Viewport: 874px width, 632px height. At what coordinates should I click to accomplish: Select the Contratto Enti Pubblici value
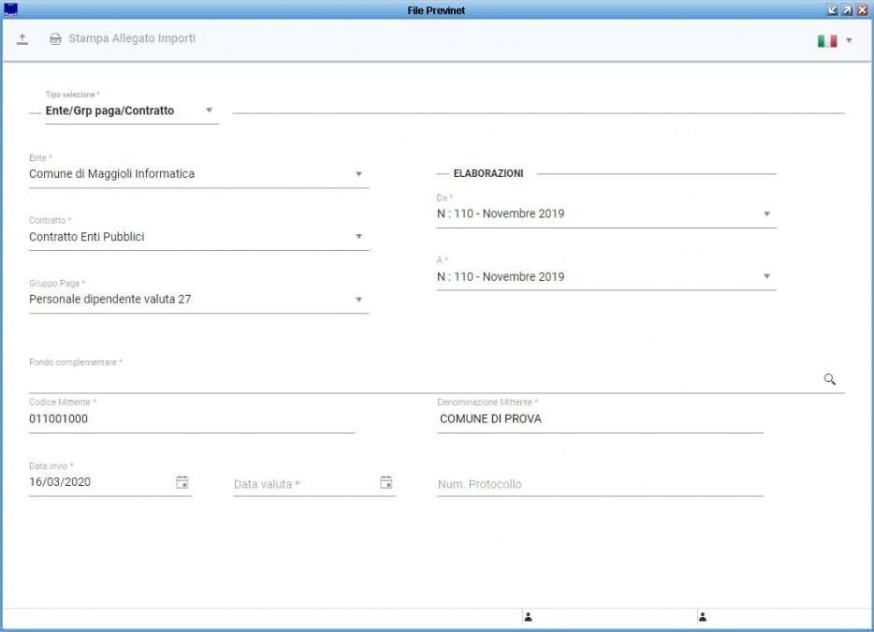(x=87, y=237)
